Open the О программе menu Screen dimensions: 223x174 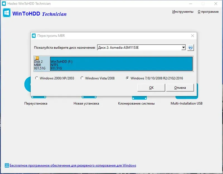point(208,12)
